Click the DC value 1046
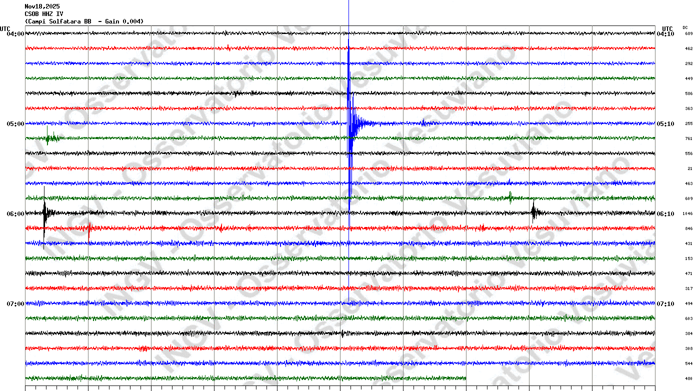695x391 pixels. coord(687,214)
